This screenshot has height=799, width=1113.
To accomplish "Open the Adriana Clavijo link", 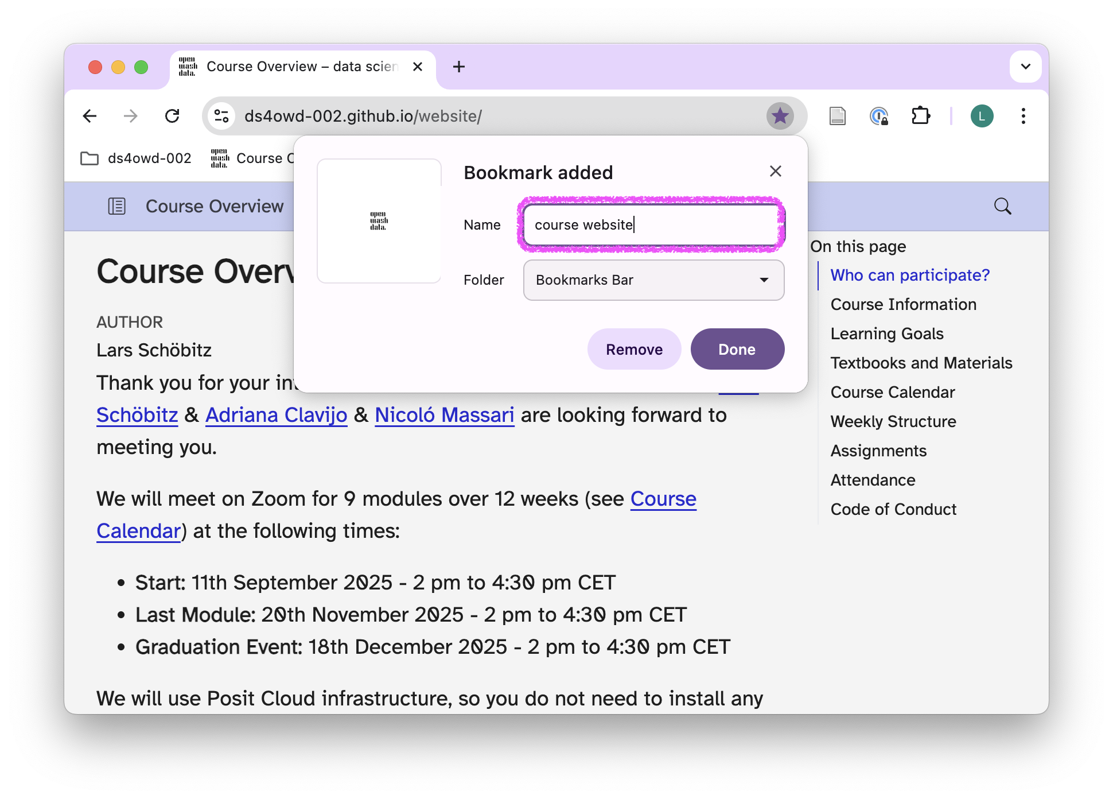I will click(x=276, y=415).
